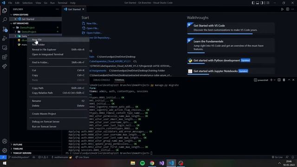Open the Source Control view

click(x=5, y=29)
